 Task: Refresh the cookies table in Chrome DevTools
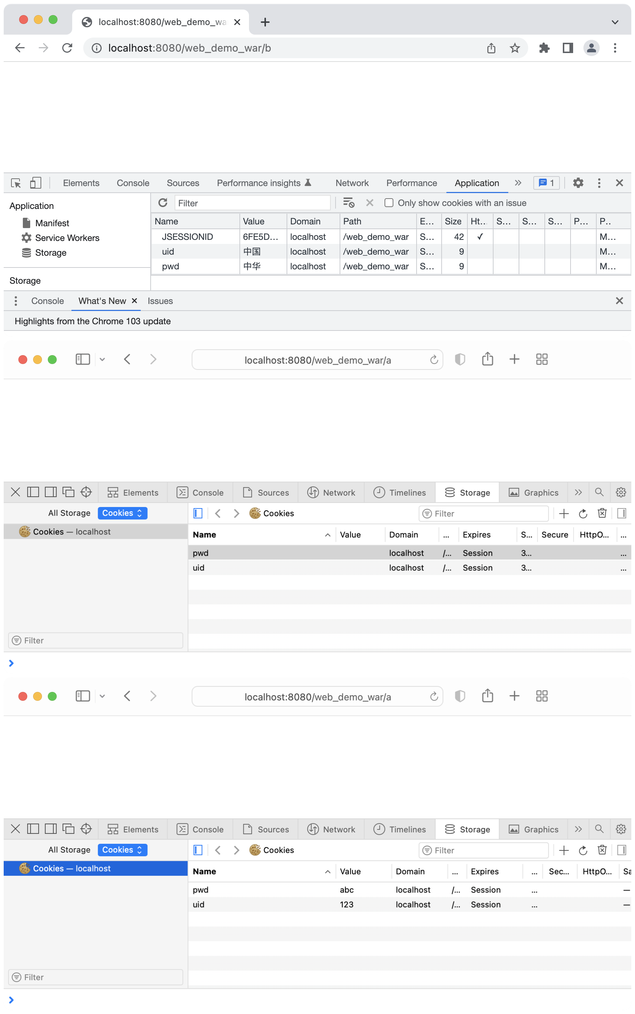pos(163,203)
